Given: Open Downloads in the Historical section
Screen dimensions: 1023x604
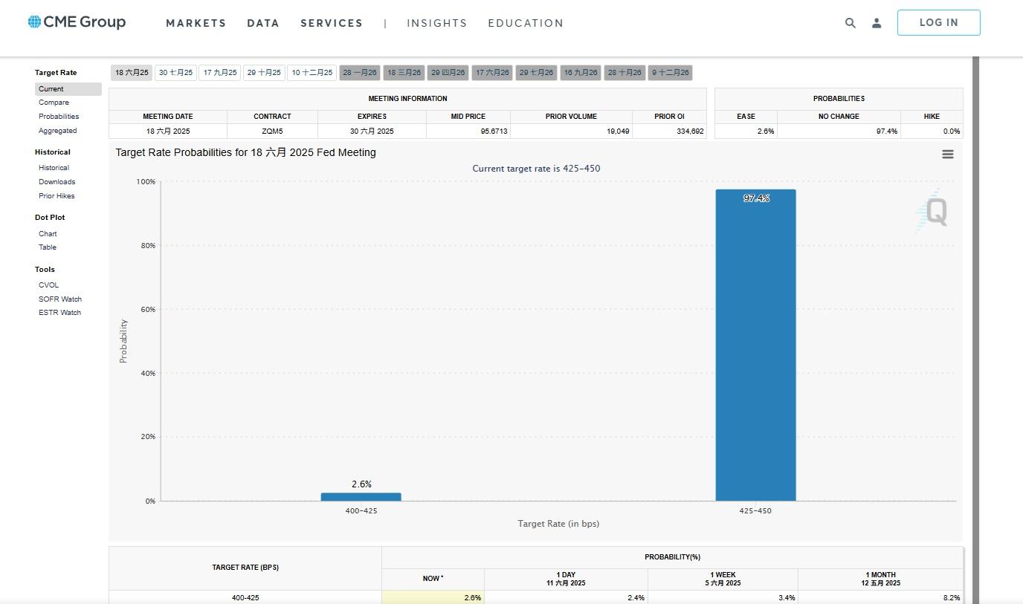Looking at the screenshot, I should pos(57,182).
